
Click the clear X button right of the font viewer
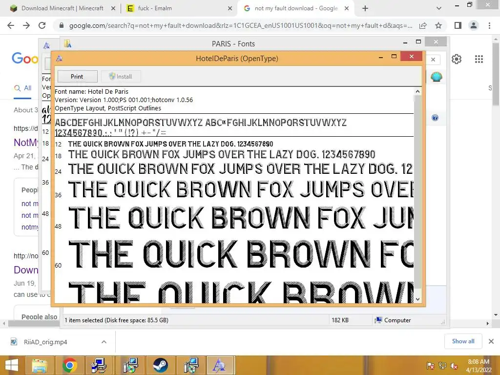tap(433, 59)
